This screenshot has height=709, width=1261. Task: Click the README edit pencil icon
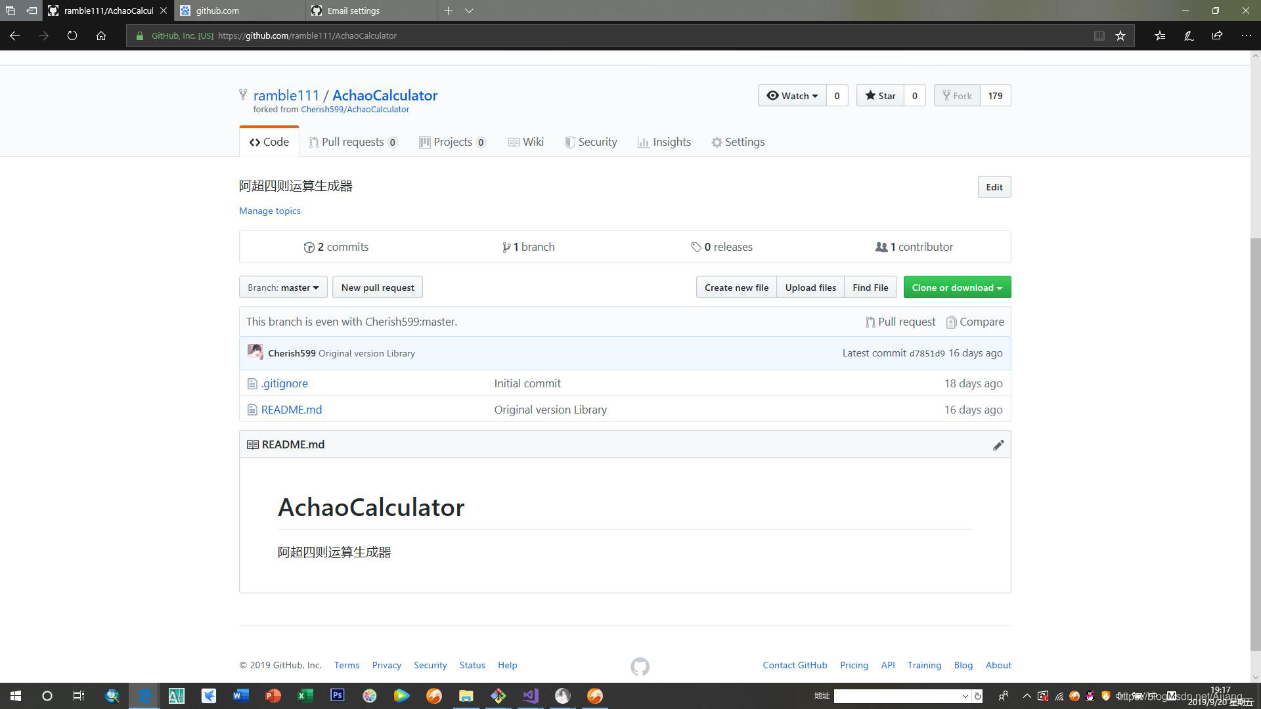[x=998, y=445]
